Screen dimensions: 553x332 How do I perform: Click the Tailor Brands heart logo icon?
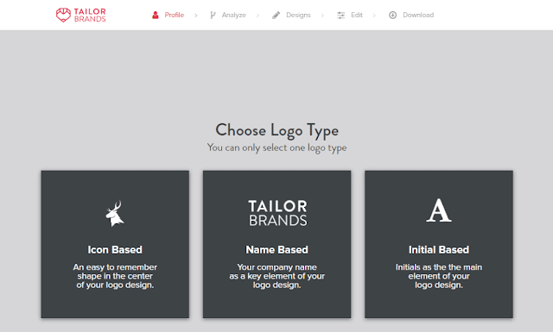tap(63, 16)
